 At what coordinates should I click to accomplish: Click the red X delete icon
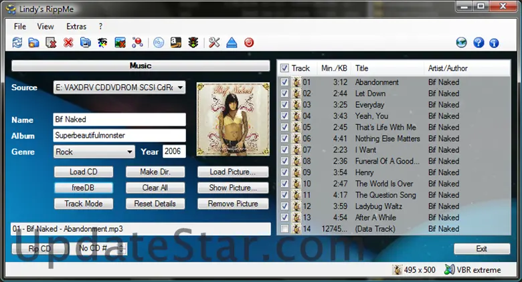(x=68, y=43)
